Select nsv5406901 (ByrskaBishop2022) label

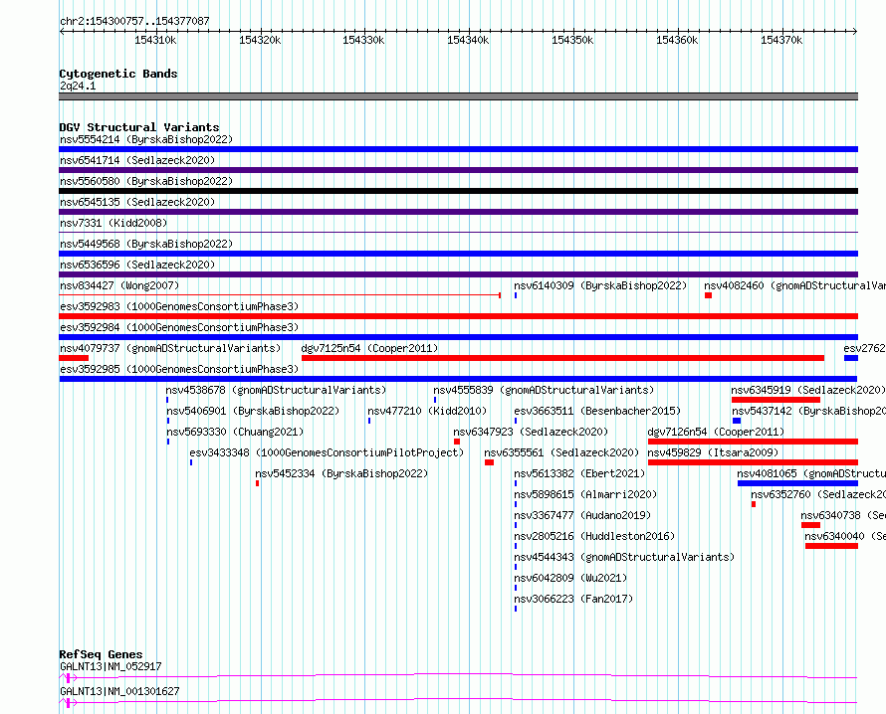(253, 411)
